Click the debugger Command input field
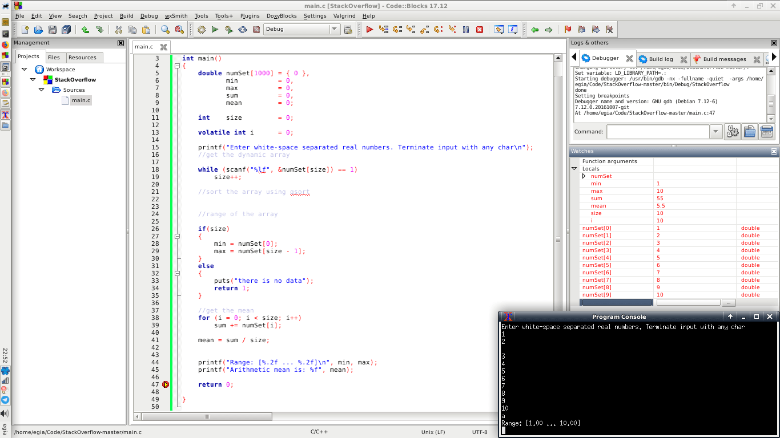 [x=657, y=132]
